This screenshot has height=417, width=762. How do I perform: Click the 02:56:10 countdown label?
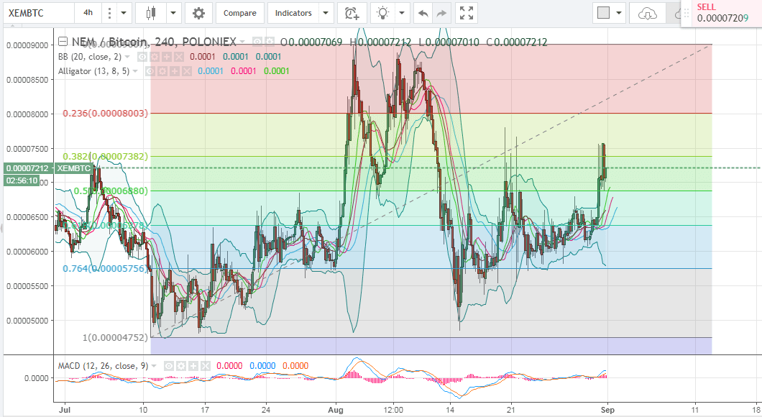point(22,180)
